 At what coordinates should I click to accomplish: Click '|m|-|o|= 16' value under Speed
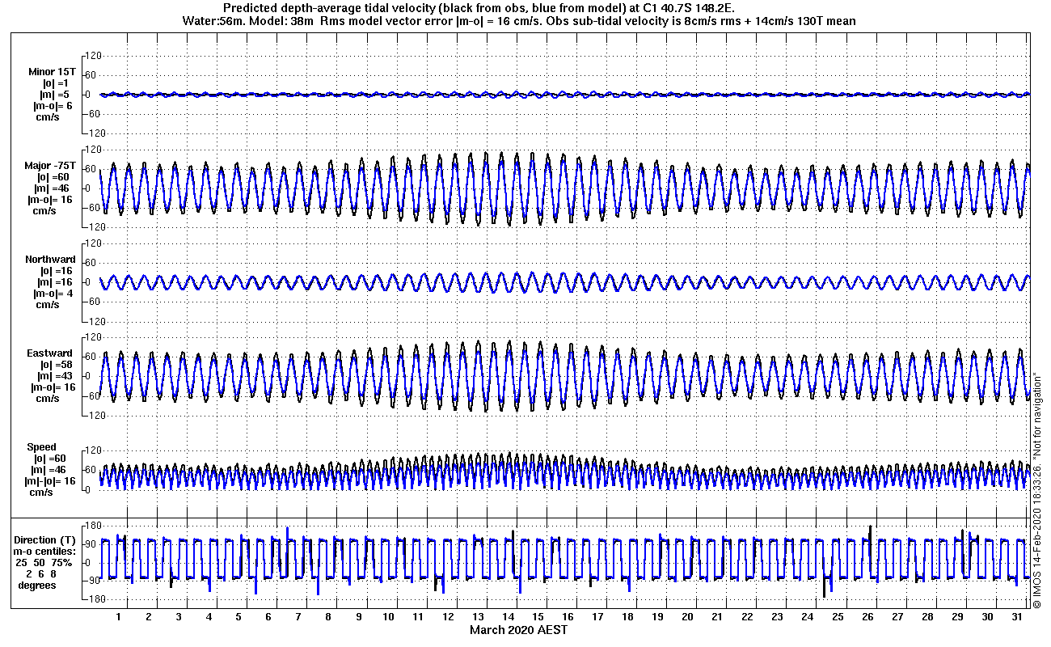tap(52, 481)
